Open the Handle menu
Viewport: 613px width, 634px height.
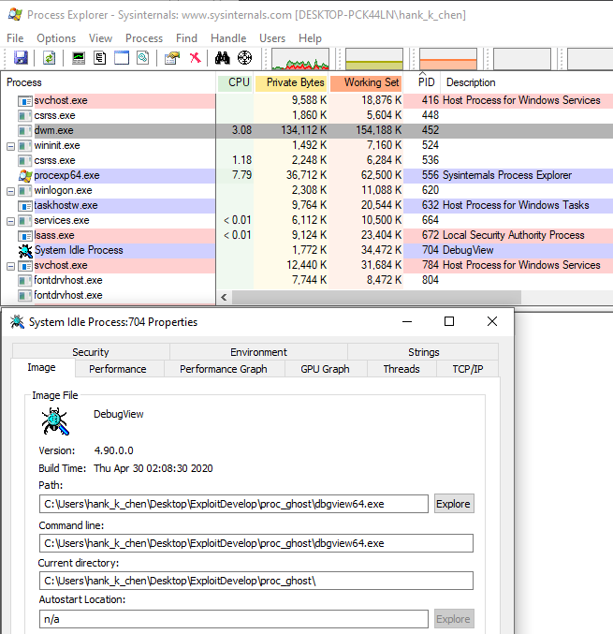tap(228, 38)
